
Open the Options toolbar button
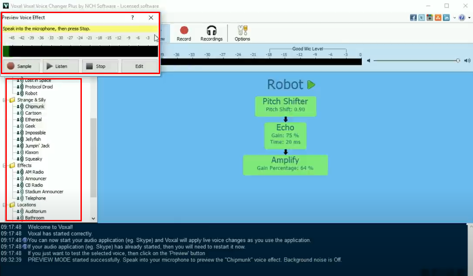click(x=242, y=33)
